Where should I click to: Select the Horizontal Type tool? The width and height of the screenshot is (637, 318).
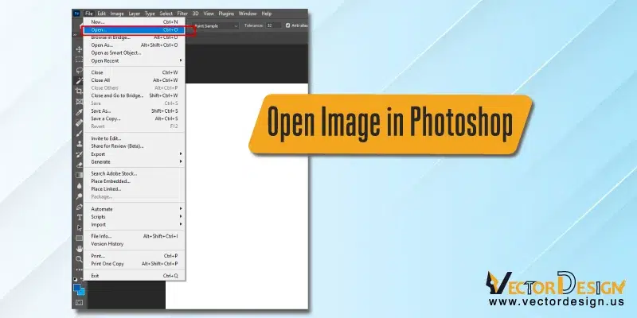tap(79, 217)
